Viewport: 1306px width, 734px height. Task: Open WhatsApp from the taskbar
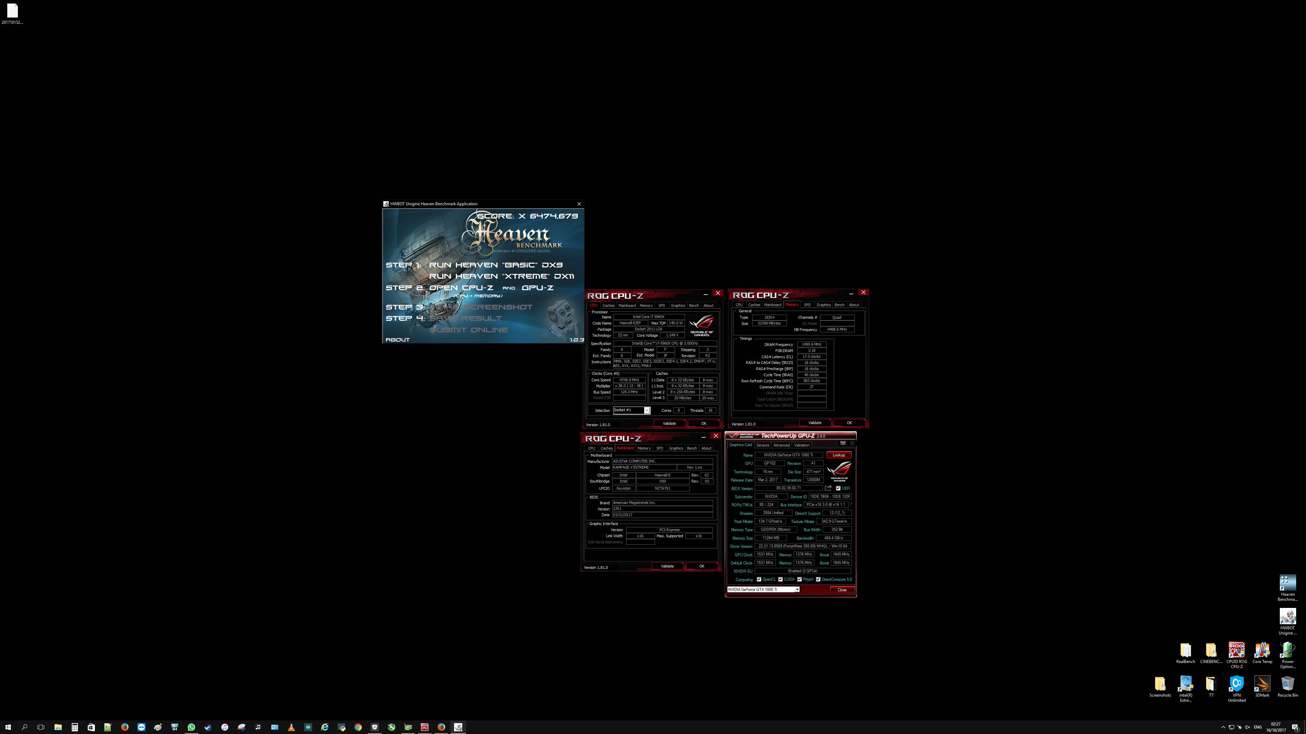pyautogui.click(x=191, y=727)
